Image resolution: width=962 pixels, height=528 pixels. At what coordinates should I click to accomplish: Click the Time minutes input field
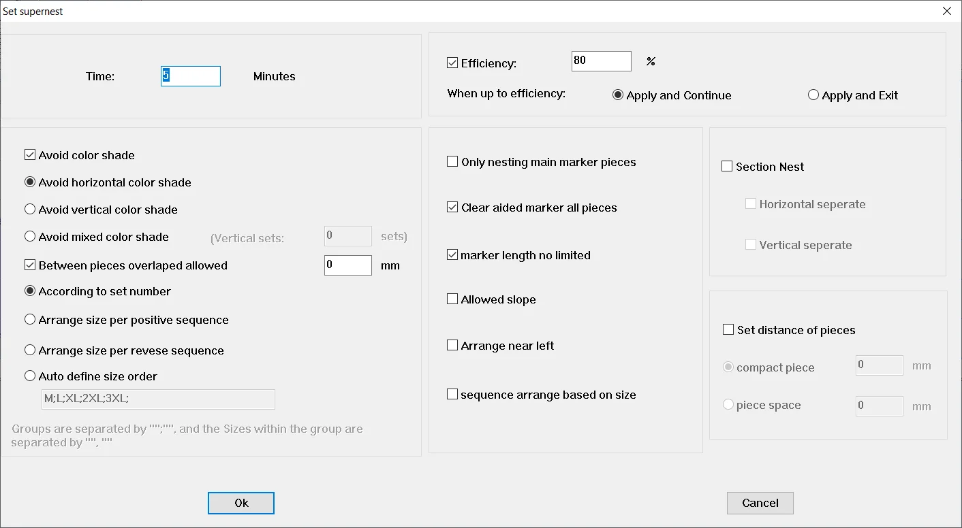pos(190,76)
